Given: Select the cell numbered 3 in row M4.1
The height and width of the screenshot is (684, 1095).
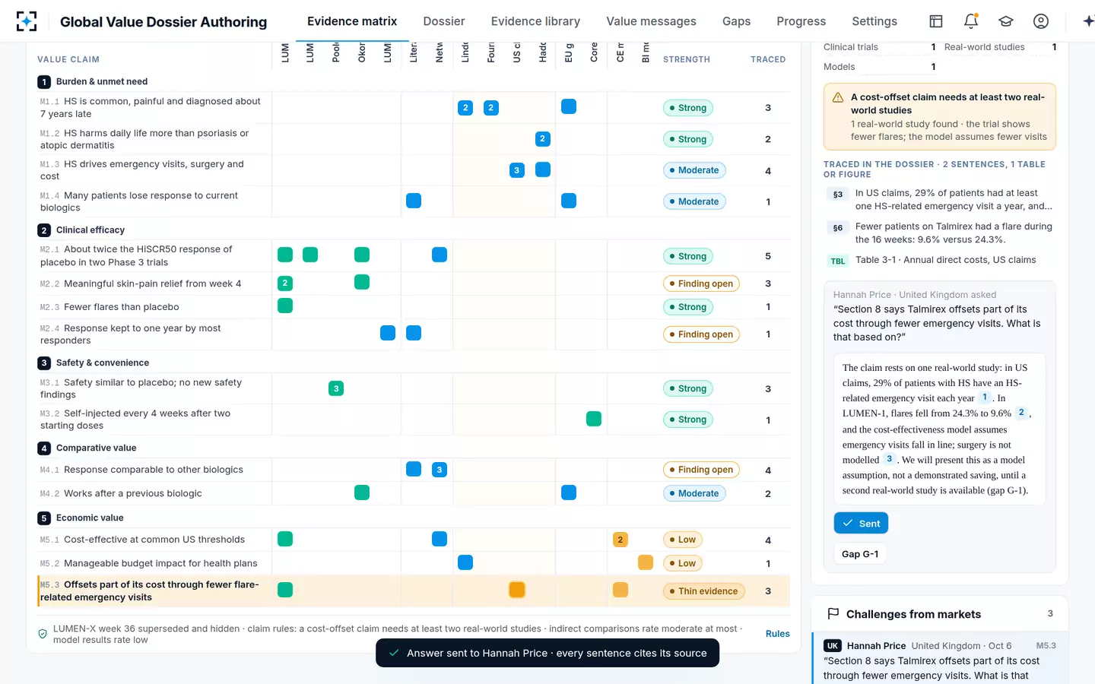Looking at the screenshot, I should click(x=440, y=470).
